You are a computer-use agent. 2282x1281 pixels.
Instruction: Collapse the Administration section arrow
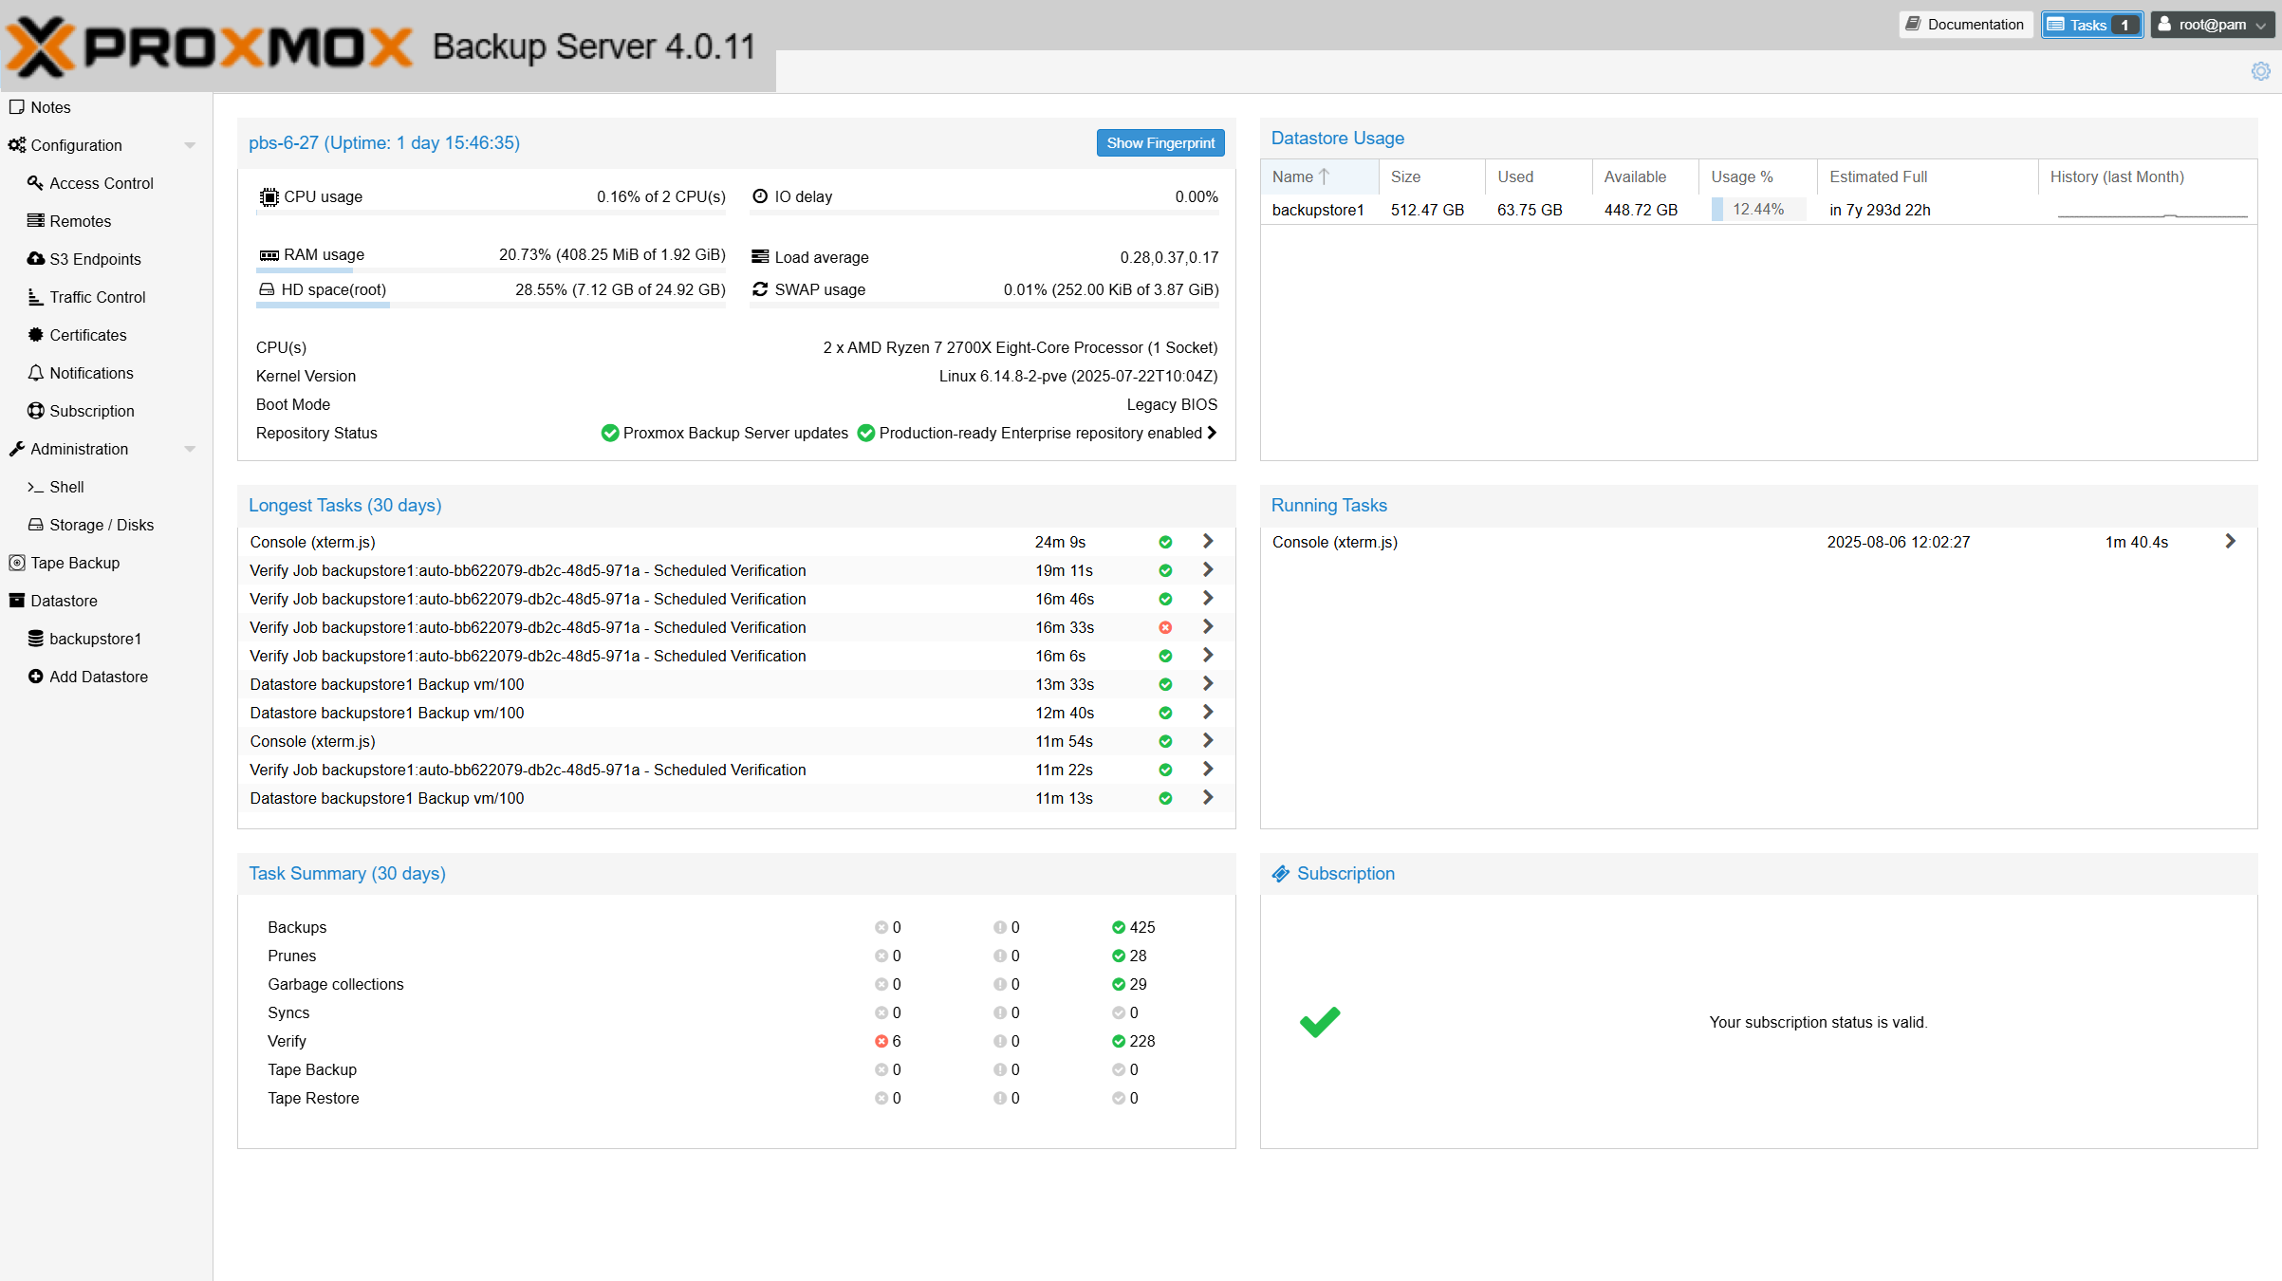(x=190, y=449)
